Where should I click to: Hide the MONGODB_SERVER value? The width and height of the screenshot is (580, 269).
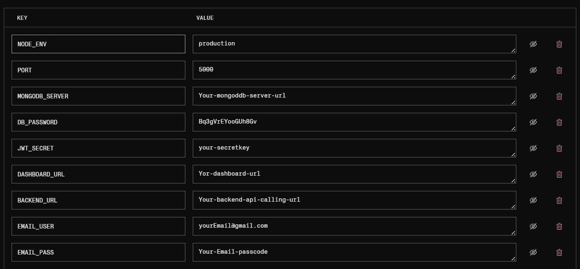click(533, 96)
